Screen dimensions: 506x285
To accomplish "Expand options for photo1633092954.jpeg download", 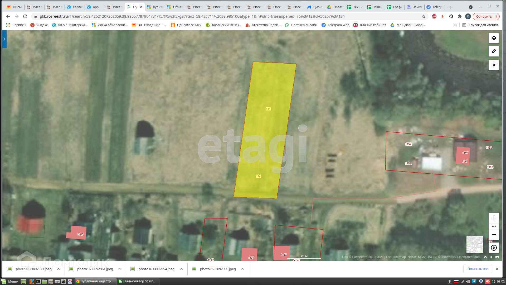I will (x=181, y=269).
